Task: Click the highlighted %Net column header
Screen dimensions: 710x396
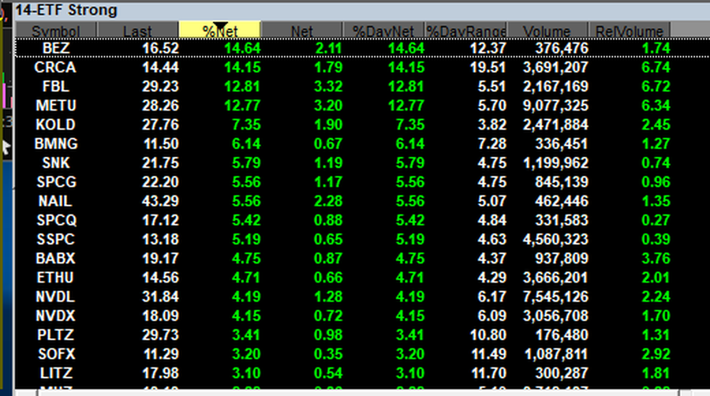Action: 220,30
